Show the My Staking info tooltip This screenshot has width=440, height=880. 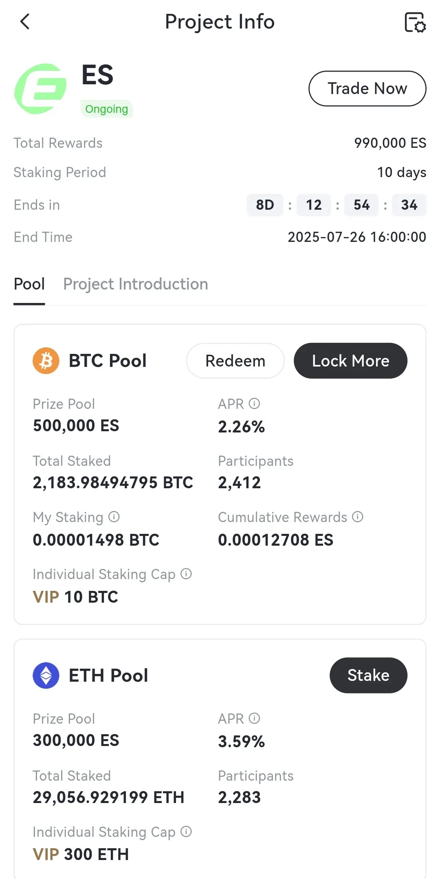(114, 517)
